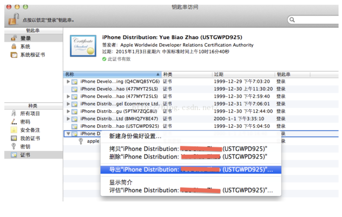The width and height of the screenshot is (342, 217).
Task: Select the 密钥 category
Action: [34, 147]
